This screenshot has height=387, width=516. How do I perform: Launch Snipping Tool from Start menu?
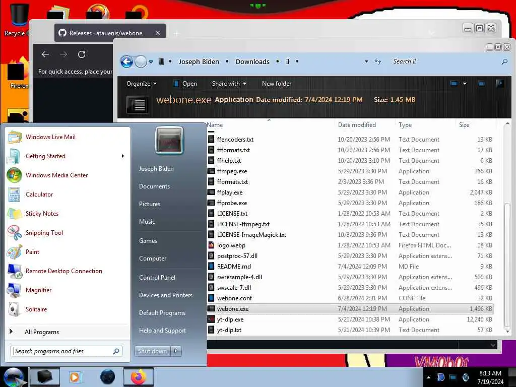pos(44,233)
